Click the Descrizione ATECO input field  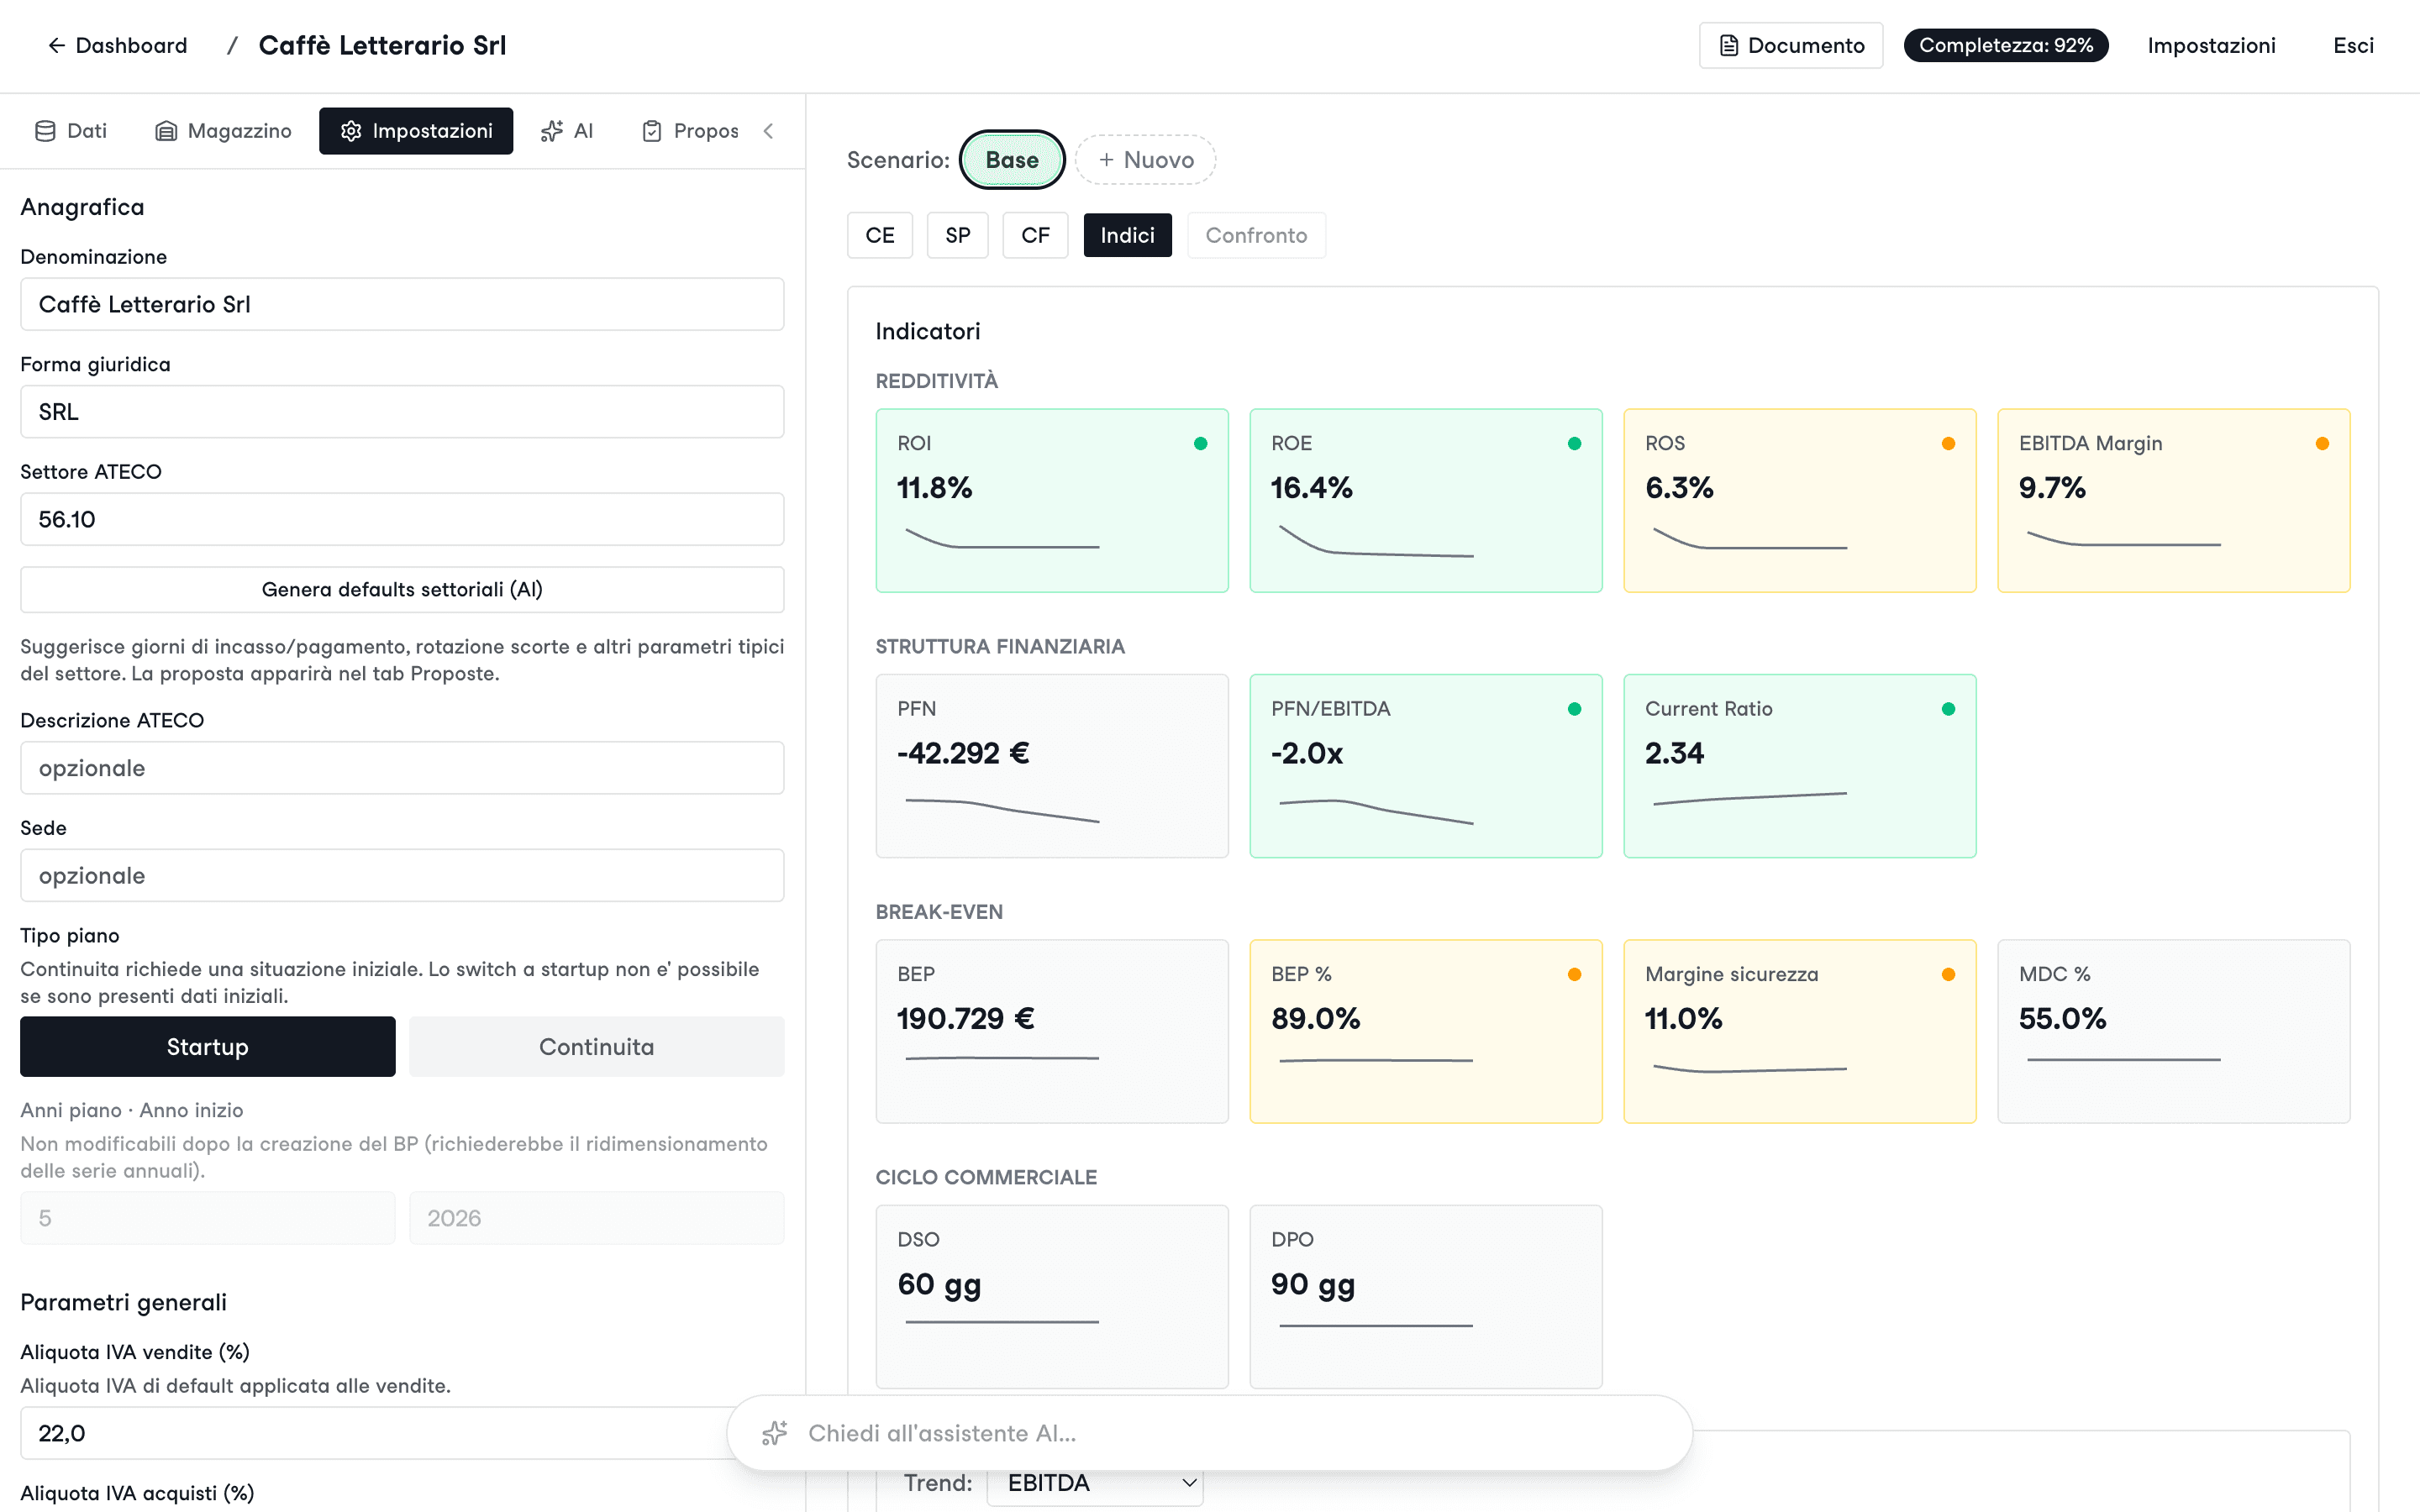pyautogui.click(x=402, y=768)
